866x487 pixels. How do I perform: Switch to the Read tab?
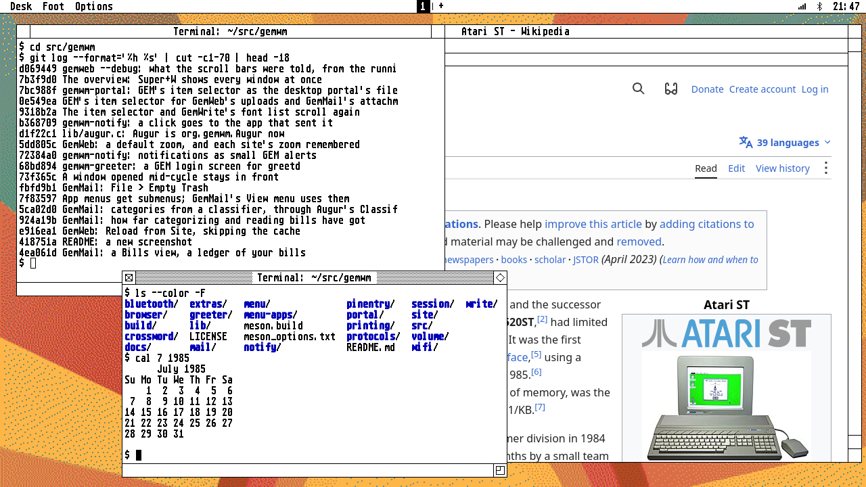tap(706, 168)
